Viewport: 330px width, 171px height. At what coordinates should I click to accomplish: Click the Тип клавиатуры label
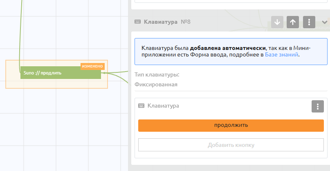point(157,75)
